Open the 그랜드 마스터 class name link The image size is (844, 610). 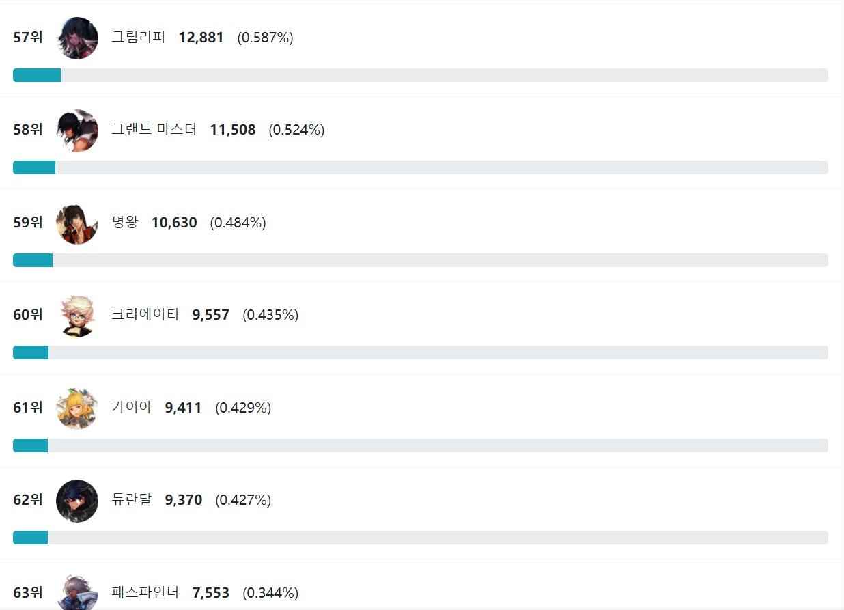click(x=154, y=130)
